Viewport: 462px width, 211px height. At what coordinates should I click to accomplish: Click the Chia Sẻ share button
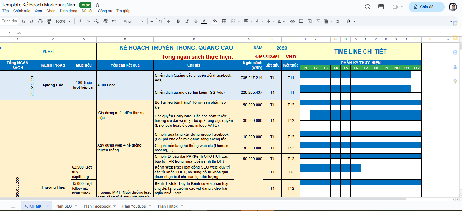pyautogui.click(x=423, y=7)
